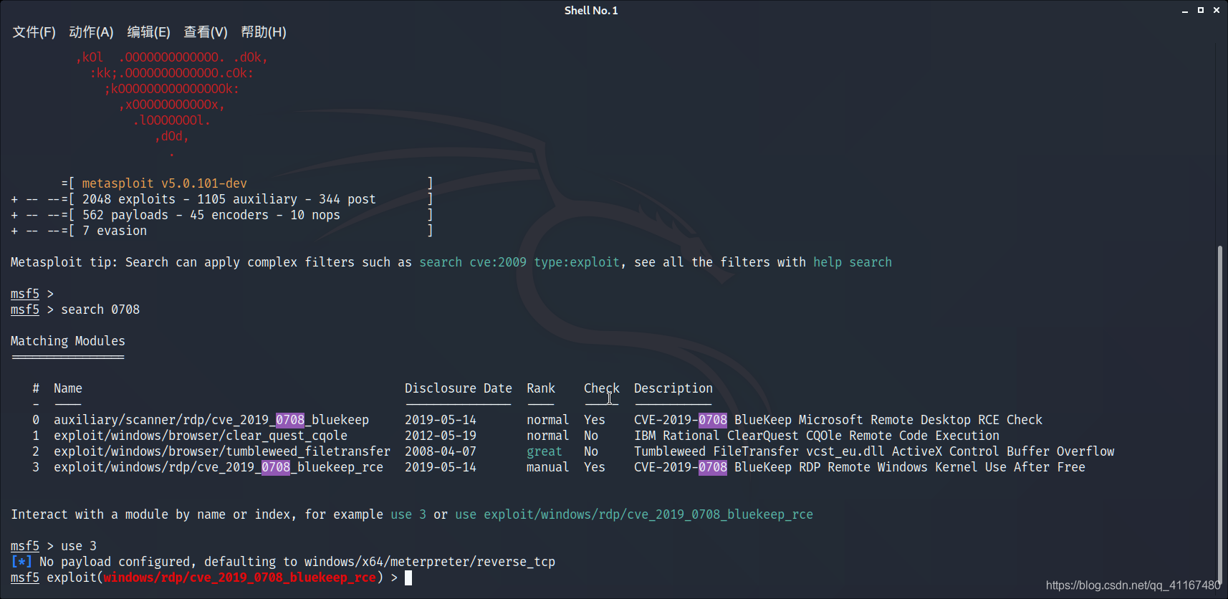Click the 'Description' column header

point(673,388)
